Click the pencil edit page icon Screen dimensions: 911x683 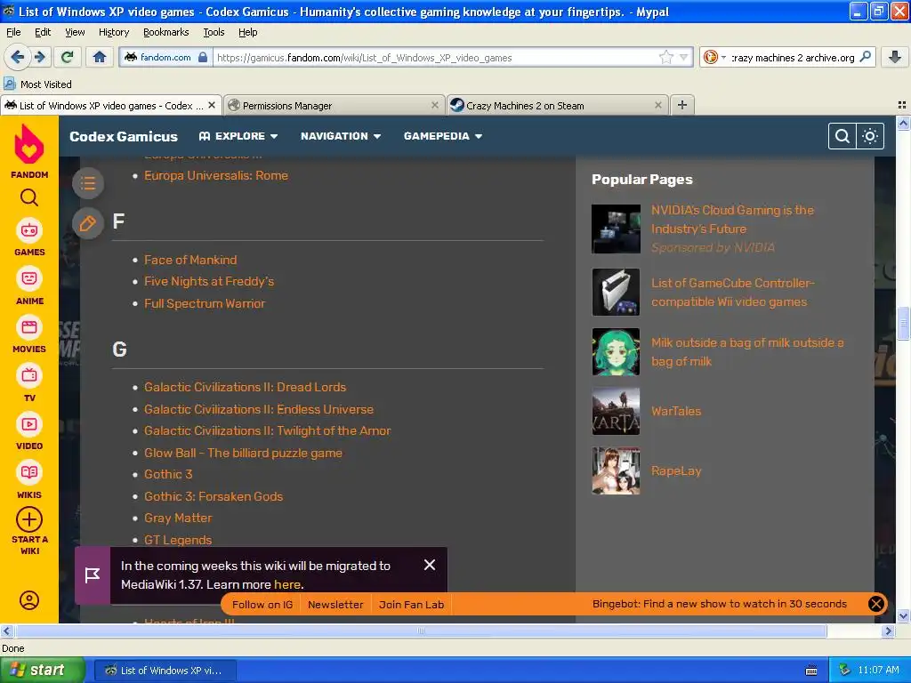[88, 223]
